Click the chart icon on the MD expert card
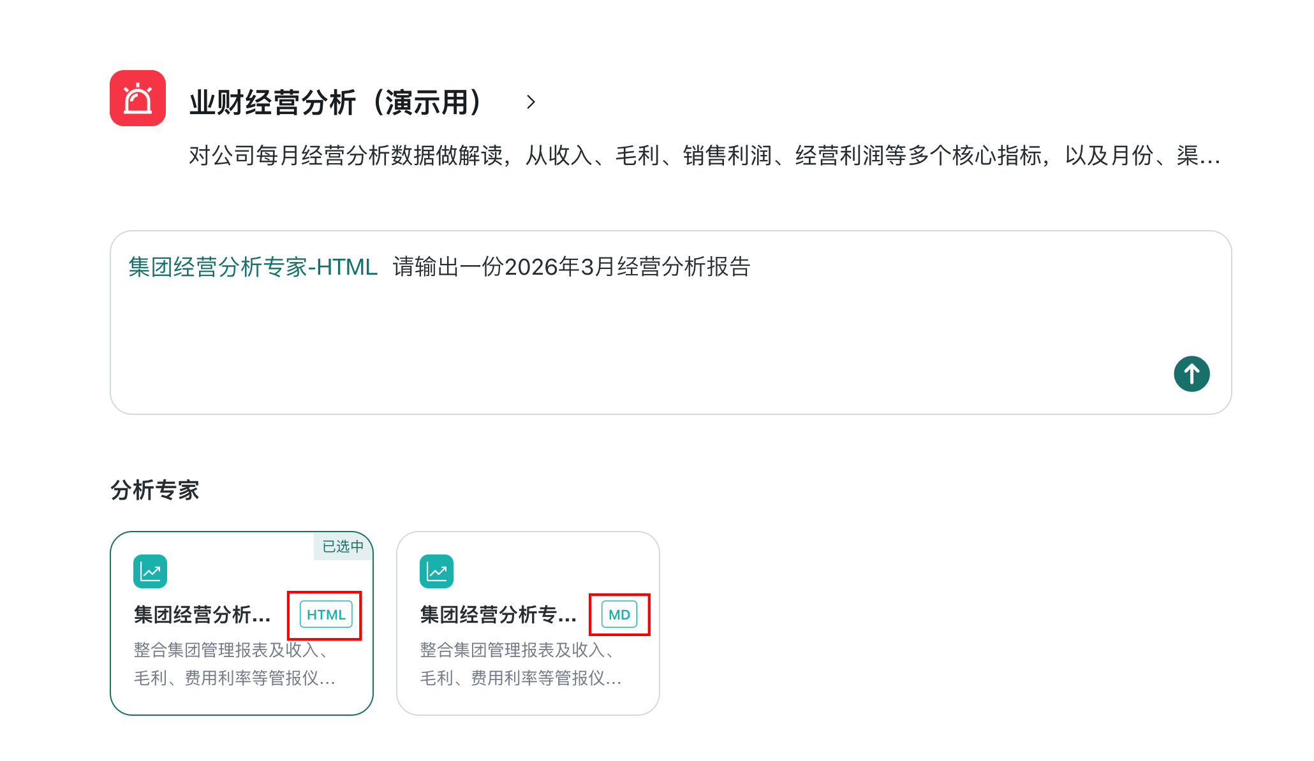This screenshot has height=761, width=1314. coord(436,571)
